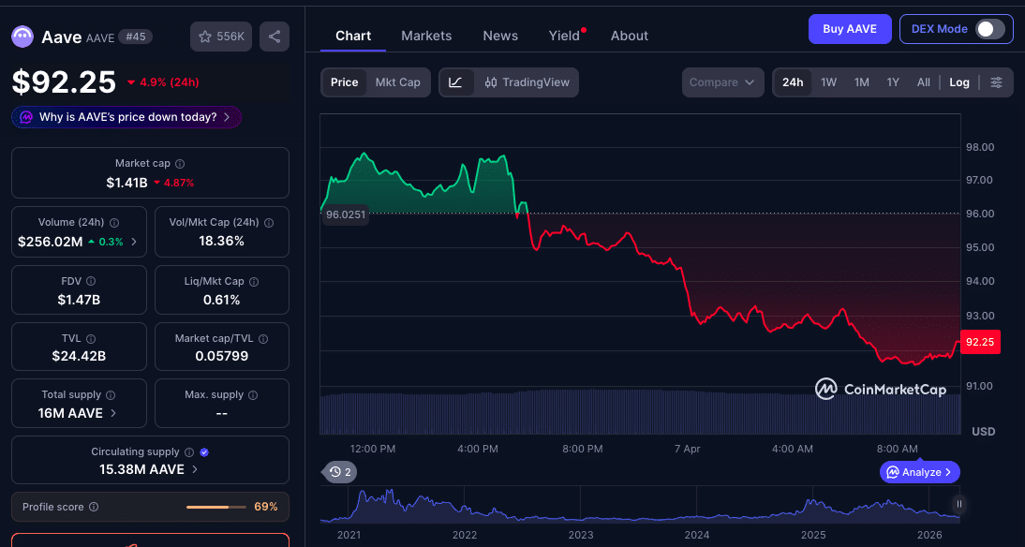Click the Analyze button
This screenshot has width=1025, height=547.
[920, 472]
